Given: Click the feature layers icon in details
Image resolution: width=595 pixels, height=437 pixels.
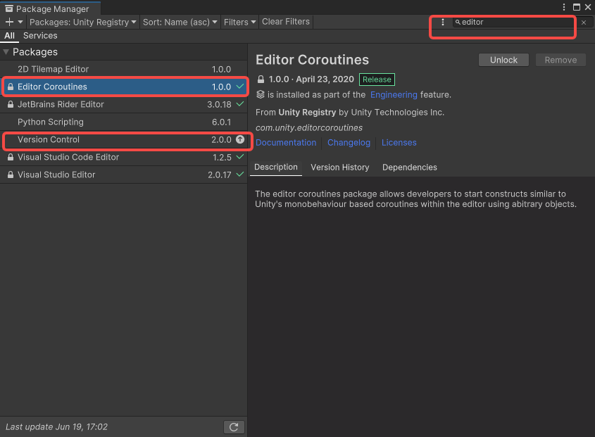Looking at the screenshot, I should point(260,94).
